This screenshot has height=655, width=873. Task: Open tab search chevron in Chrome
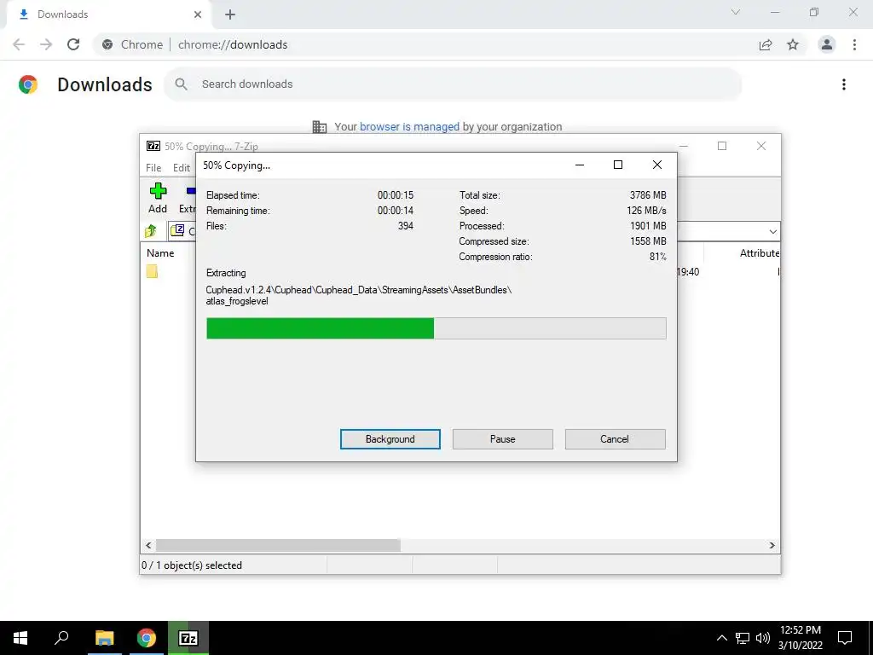[736, 12]
